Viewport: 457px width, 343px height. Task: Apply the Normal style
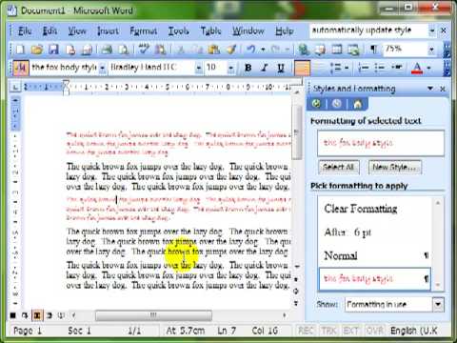point(374,255)
